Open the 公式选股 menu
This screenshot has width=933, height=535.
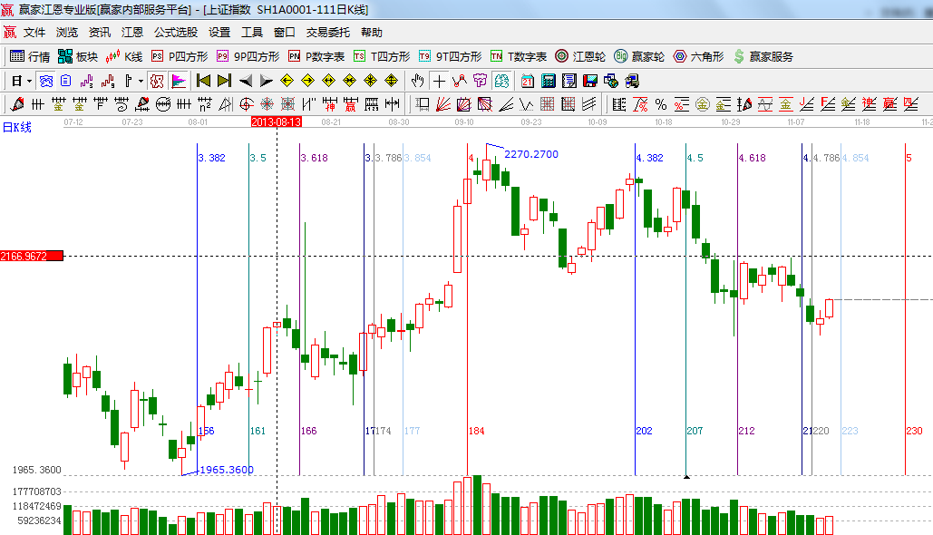coord(175,32)
